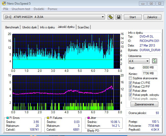This screenshot has width=166, height=136.
Task: Click the PI Errors total 109741
Action: point(34,130)
